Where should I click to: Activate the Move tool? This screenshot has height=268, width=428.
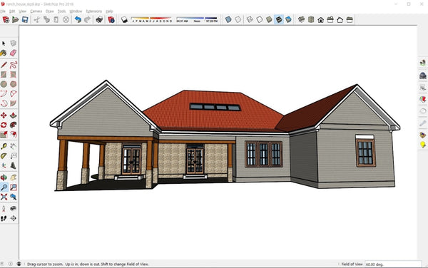4,115
